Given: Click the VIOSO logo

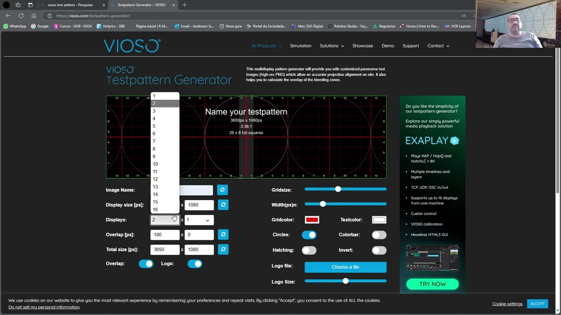Looking at the screenshot, I should (132, 45).
